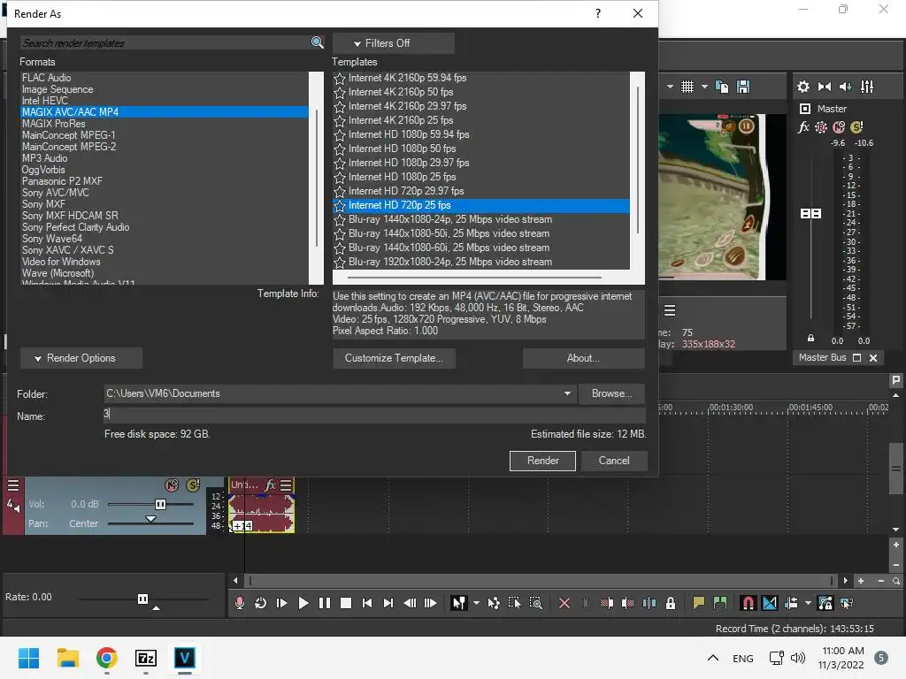This screenshot has height=679, width=906.
Task: Open the edit tool dropdown arrow
Action: pos(476,603)
